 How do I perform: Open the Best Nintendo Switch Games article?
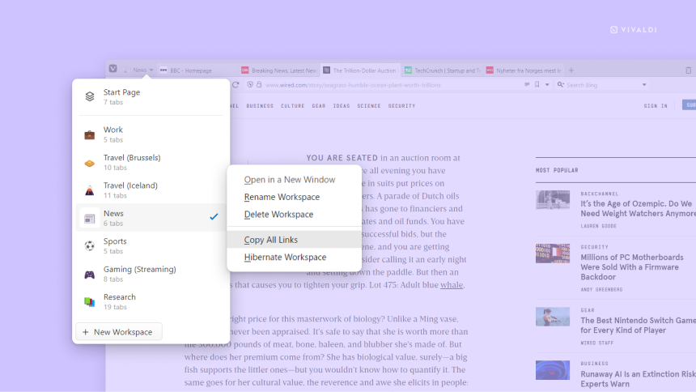tap(638, 326)
